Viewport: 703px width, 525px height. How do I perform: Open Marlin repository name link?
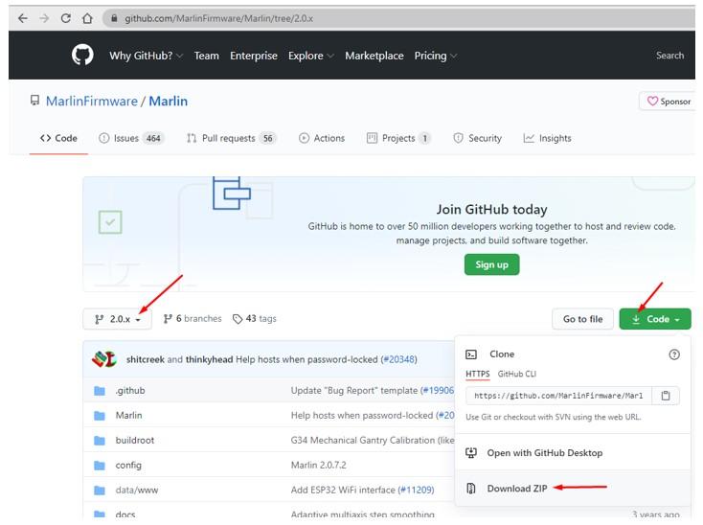click(169, 101)
